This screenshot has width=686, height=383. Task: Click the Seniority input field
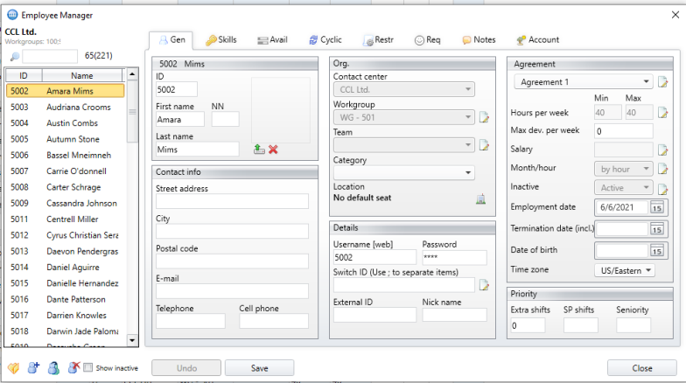point(633,325)
